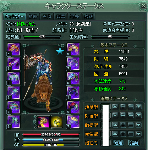Select the yellow crescent pendant item slot
148x150 pixels.
[x=56, y=122]
